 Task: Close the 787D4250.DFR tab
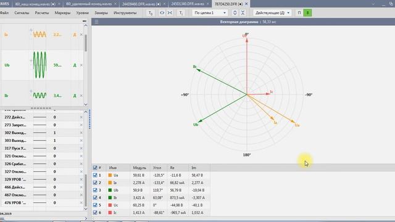tap(246, 4)
